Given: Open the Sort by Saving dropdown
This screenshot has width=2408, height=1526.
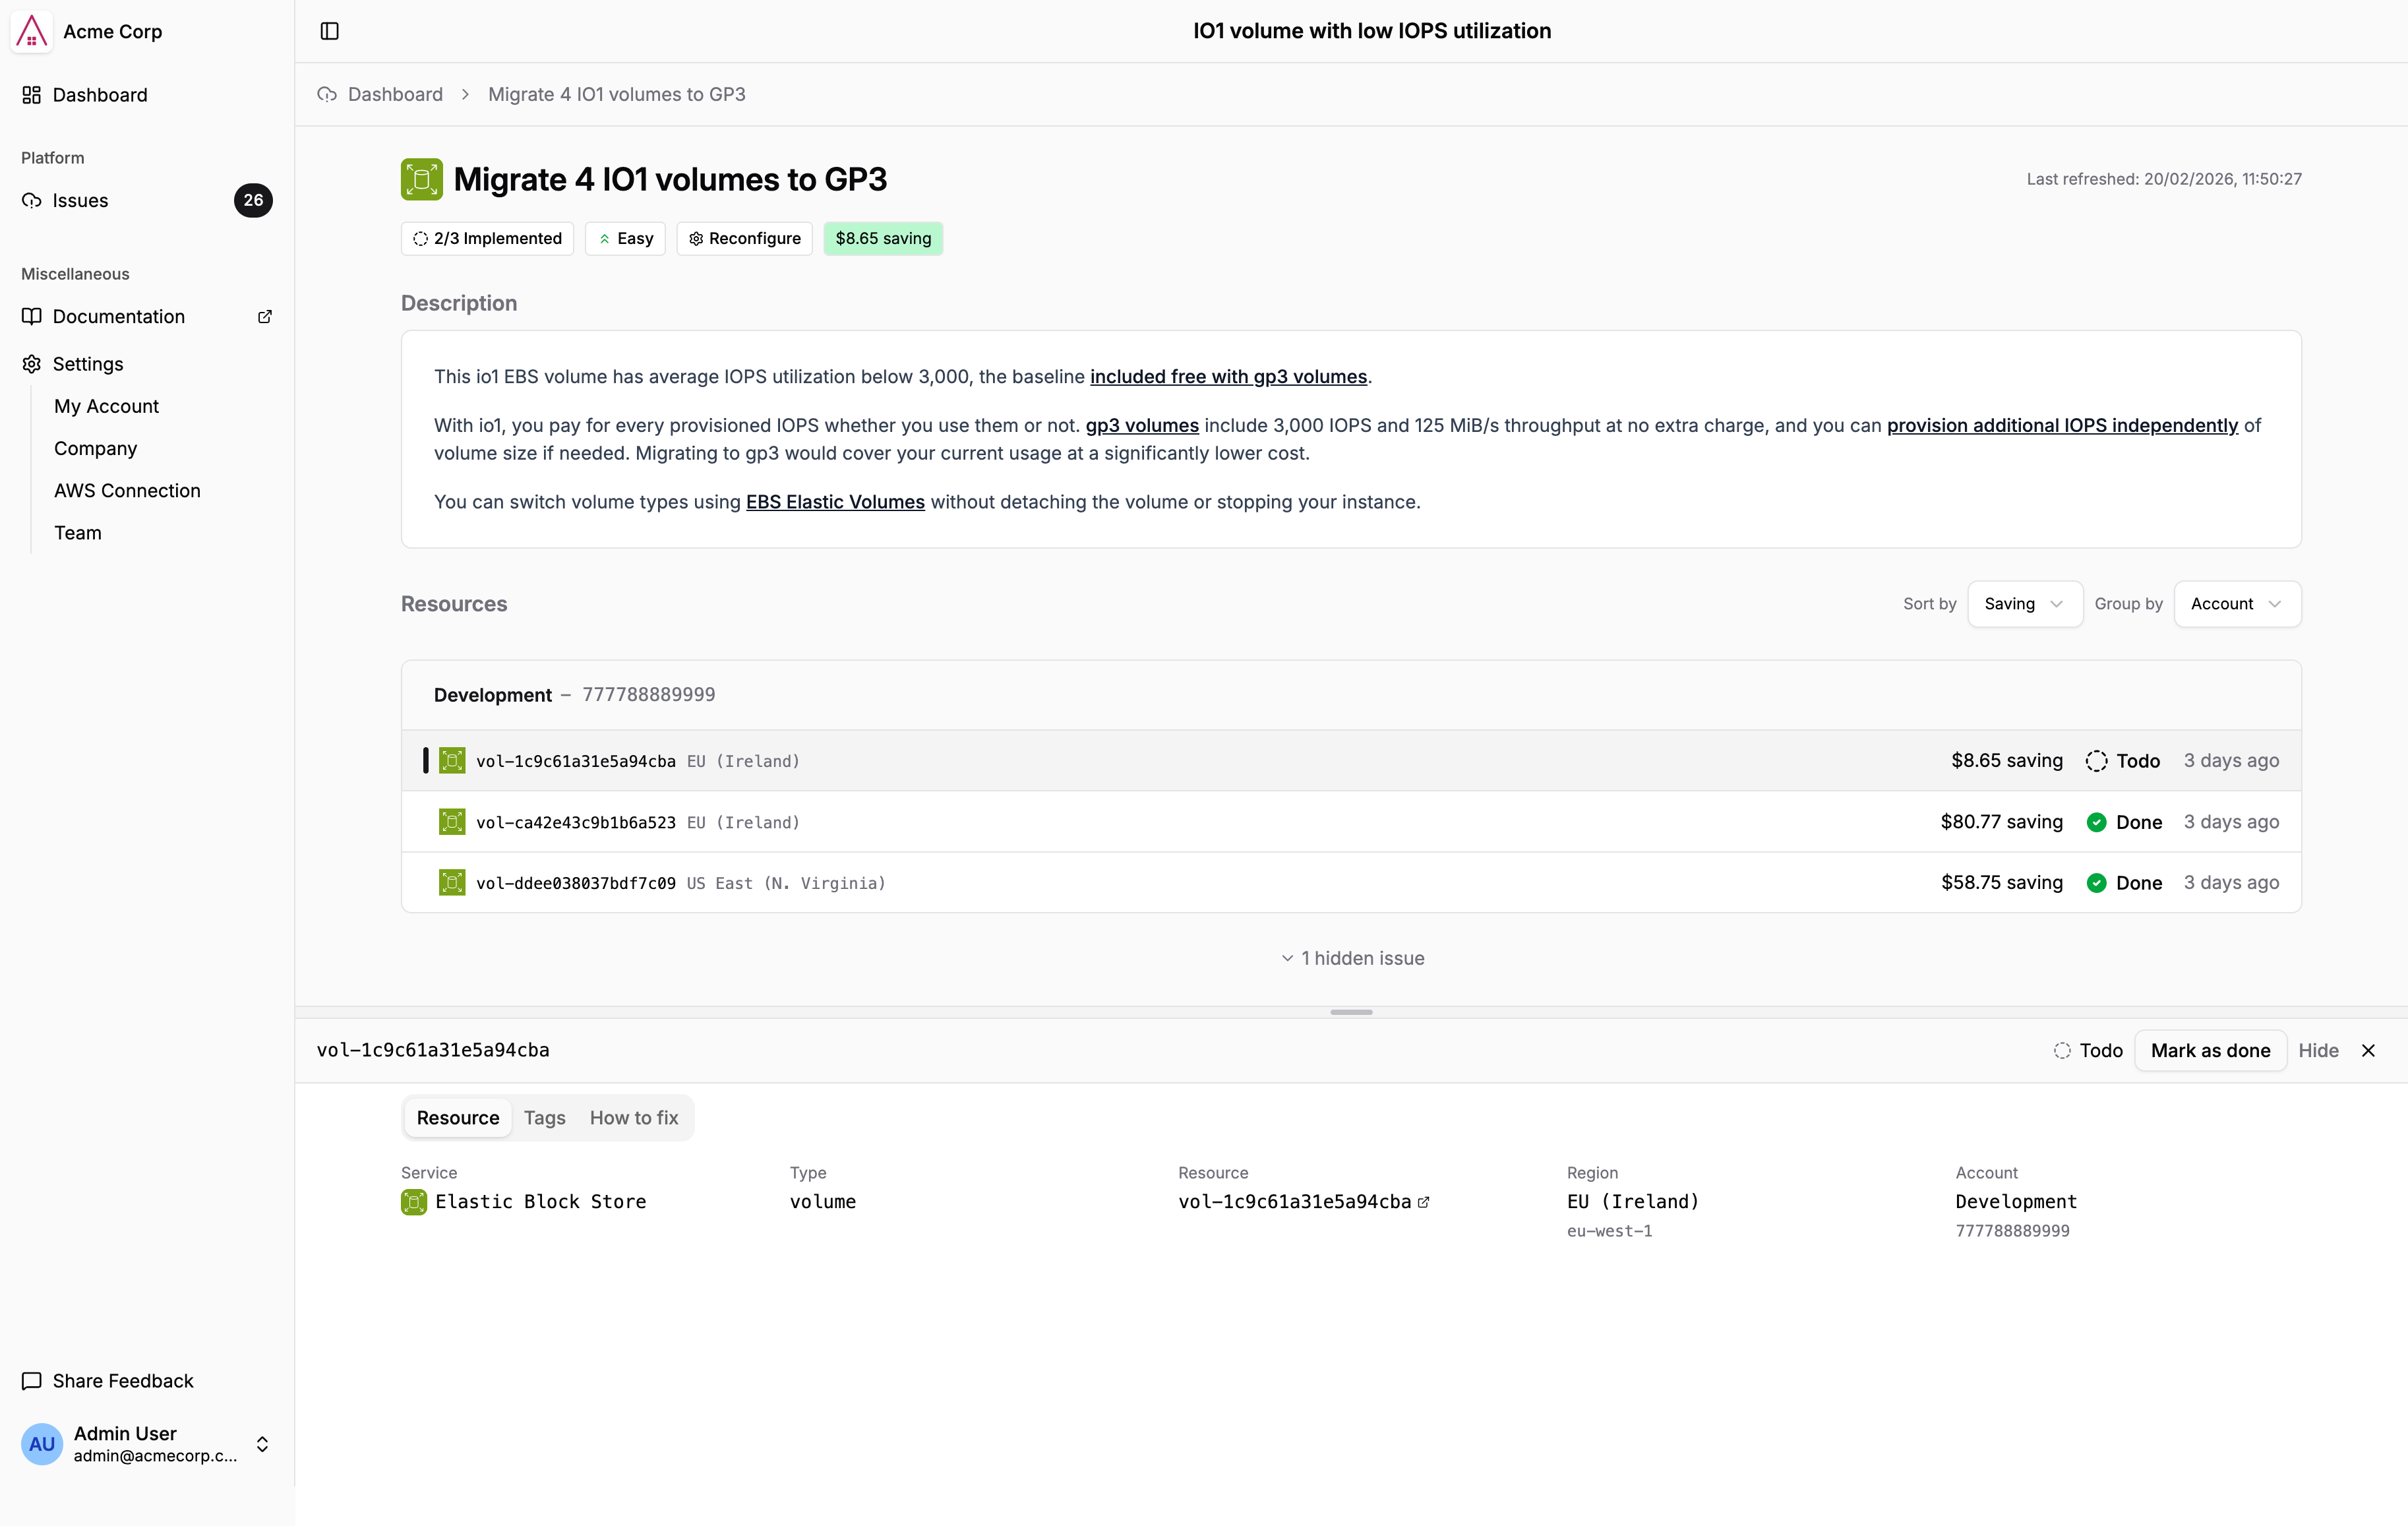Looking at the screenshot, I should pos(2024,604).
